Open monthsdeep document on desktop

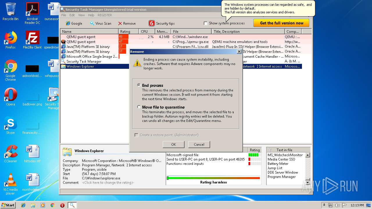click(x=32, y=182)
